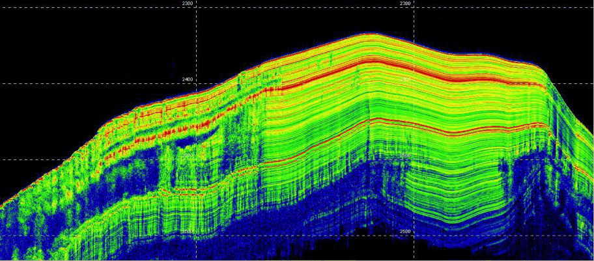This screenshot has width=594, height=261.
Task: Select the left 2400 depth label
Action: [188, 79]
